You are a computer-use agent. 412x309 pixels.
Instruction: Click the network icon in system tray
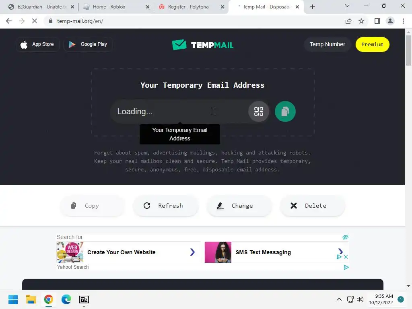[350, 299]
